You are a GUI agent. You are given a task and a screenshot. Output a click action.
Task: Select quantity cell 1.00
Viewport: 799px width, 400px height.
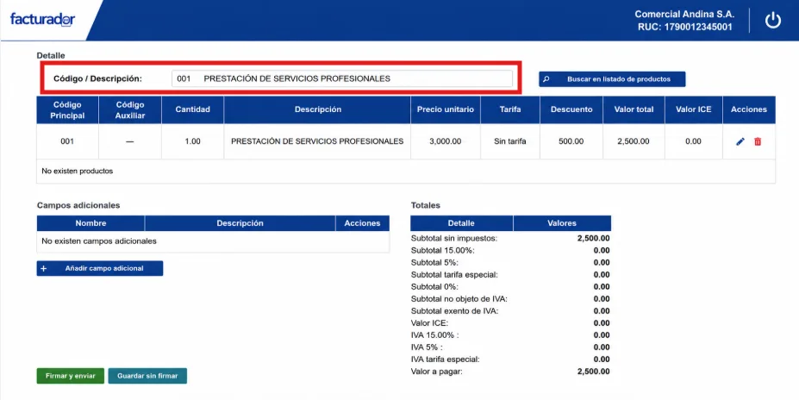point(192,141)
